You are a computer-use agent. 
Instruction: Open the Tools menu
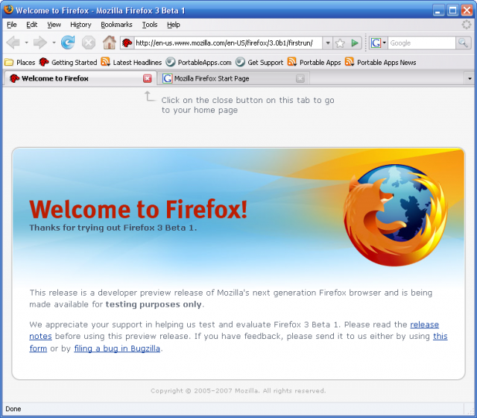[150, 25]
